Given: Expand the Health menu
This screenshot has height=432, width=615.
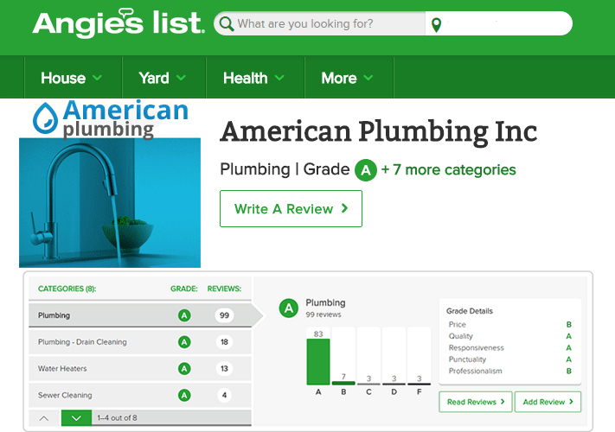Looking at the screenshot, I should [x=255, y=78].
